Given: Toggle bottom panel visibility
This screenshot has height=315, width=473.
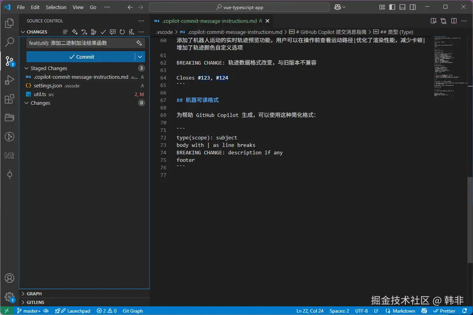Looking at the screenshot, I should [402, 7].
